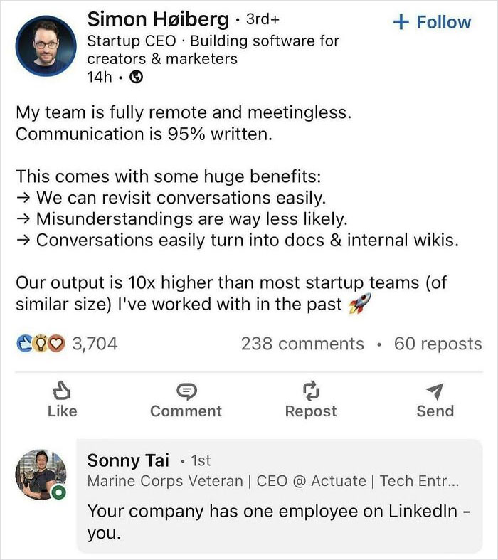Click the Send paper plane icon

tap(435, 391)
